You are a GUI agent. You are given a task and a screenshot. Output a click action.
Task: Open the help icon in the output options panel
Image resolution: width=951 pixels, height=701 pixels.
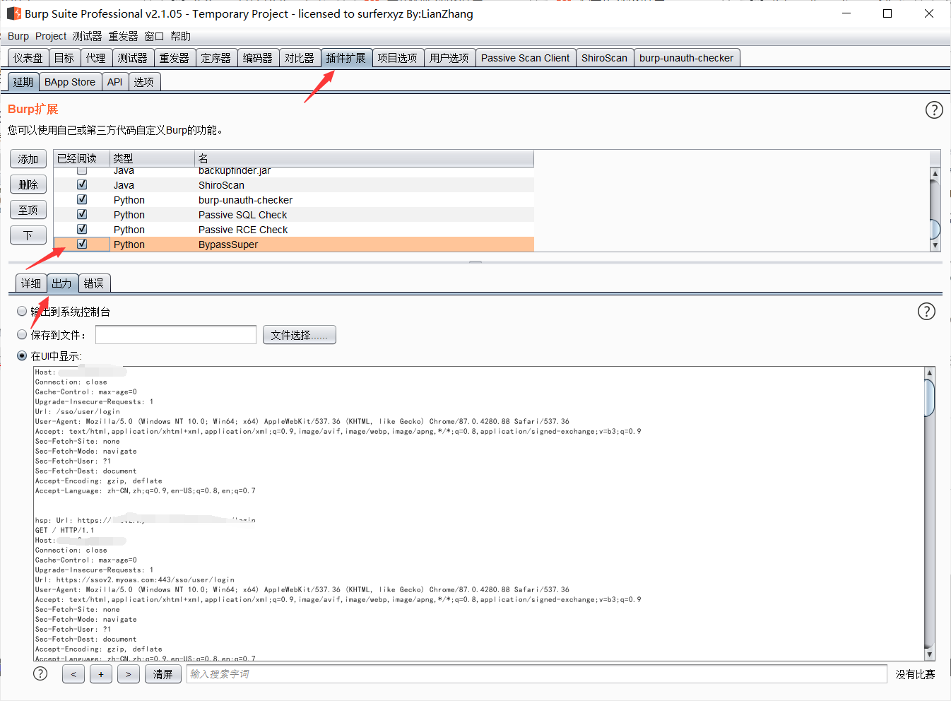[926, 311]
